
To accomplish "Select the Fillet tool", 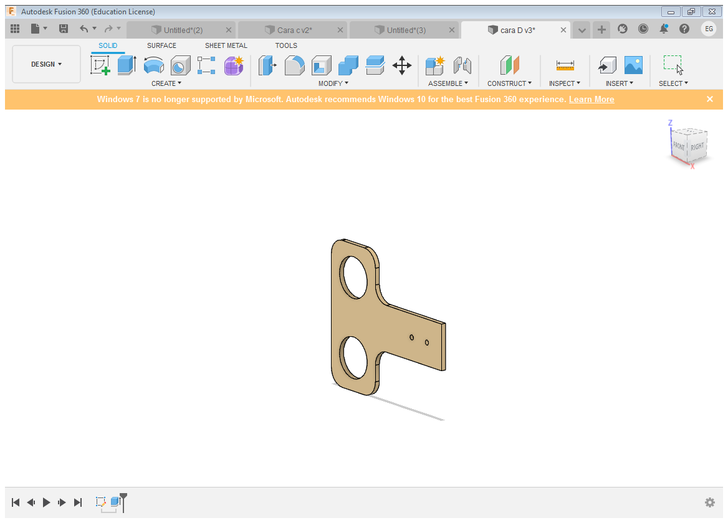I will pyautogui.click(x=294, y=65).
